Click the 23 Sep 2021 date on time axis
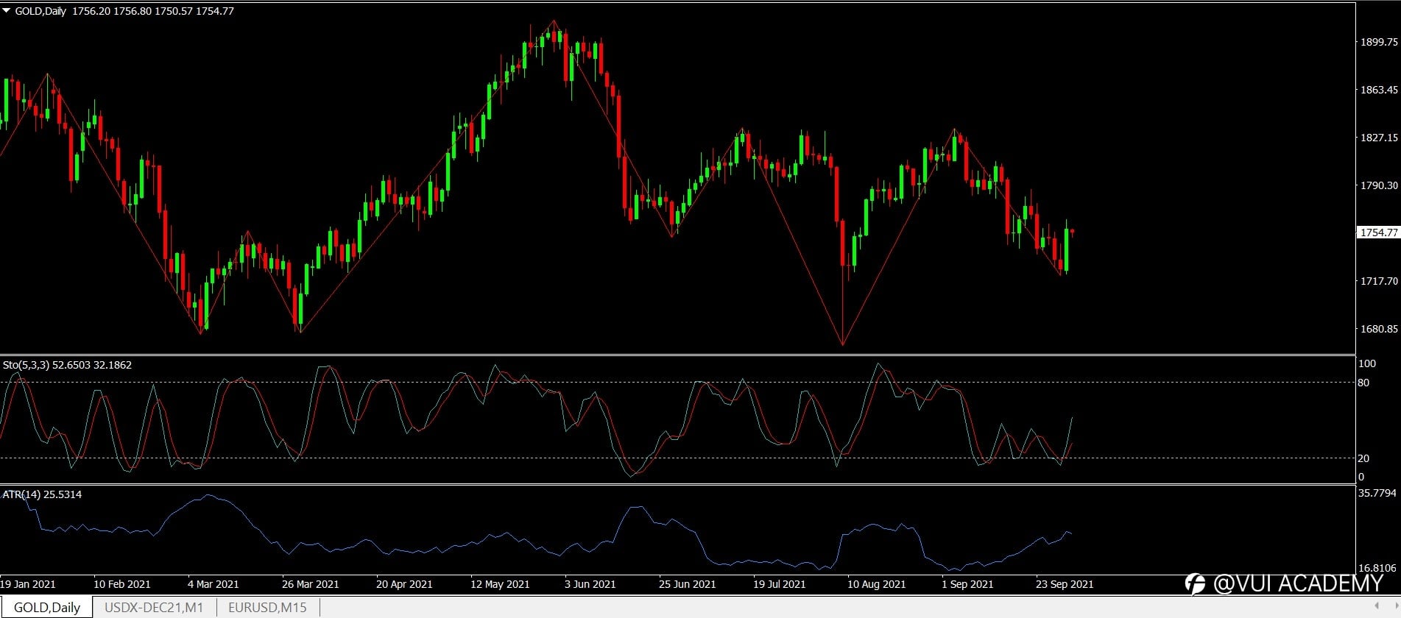The height and width of the screenshot is (618, 1401). pos(1065,584)
